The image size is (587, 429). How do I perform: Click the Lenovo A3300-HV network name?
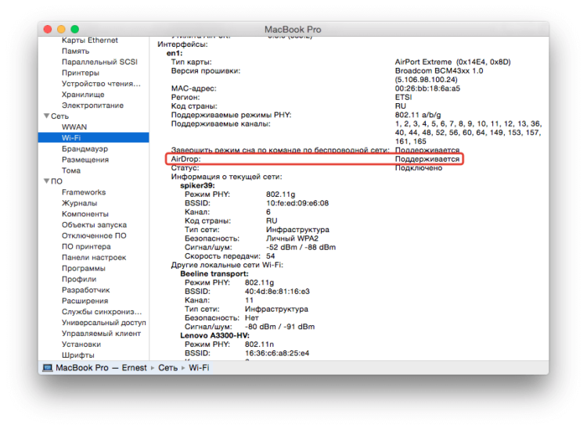(x=214, y=335)
